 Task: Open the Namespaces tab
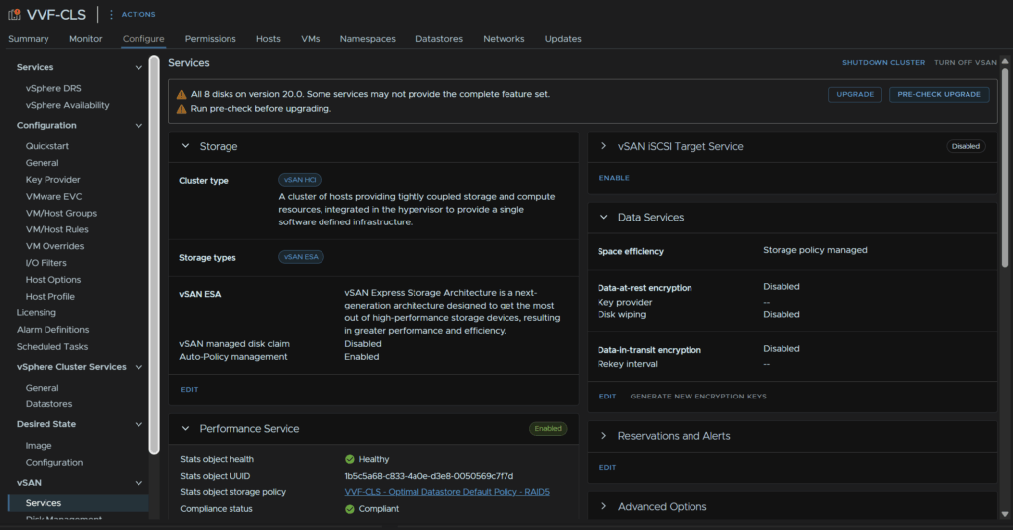click(368, 39)
